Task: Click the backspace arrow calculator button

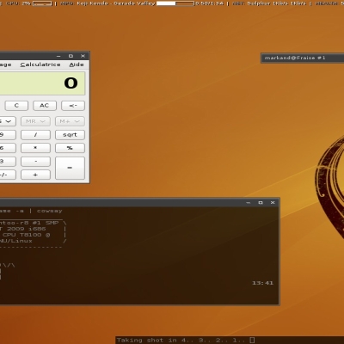Action: (x=73, y=106)
